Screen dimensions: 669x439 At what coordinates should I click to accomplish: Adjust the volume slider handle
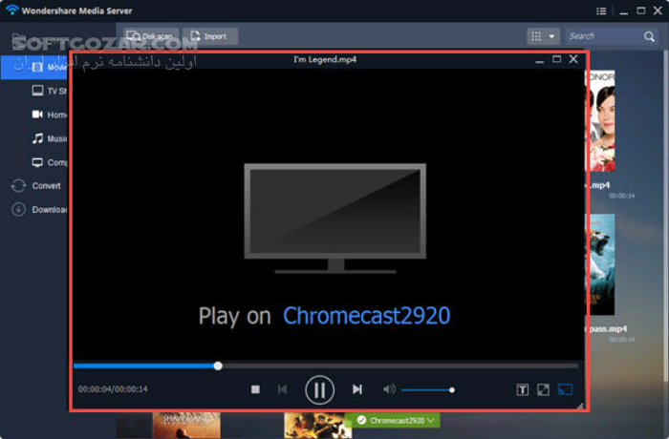pos(452,389)
